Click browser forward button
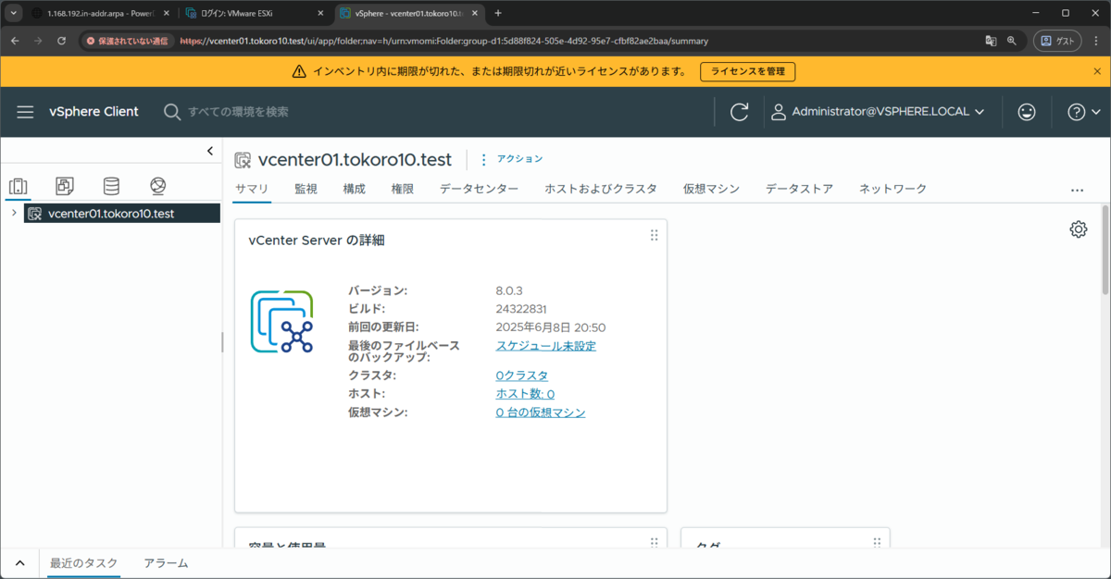Viewport: 1111px width, 579px height. click(x=38, y=41)
